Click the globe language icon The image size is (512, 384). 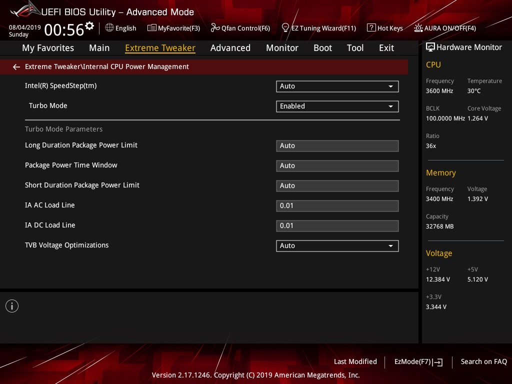[x=109, y=28]
